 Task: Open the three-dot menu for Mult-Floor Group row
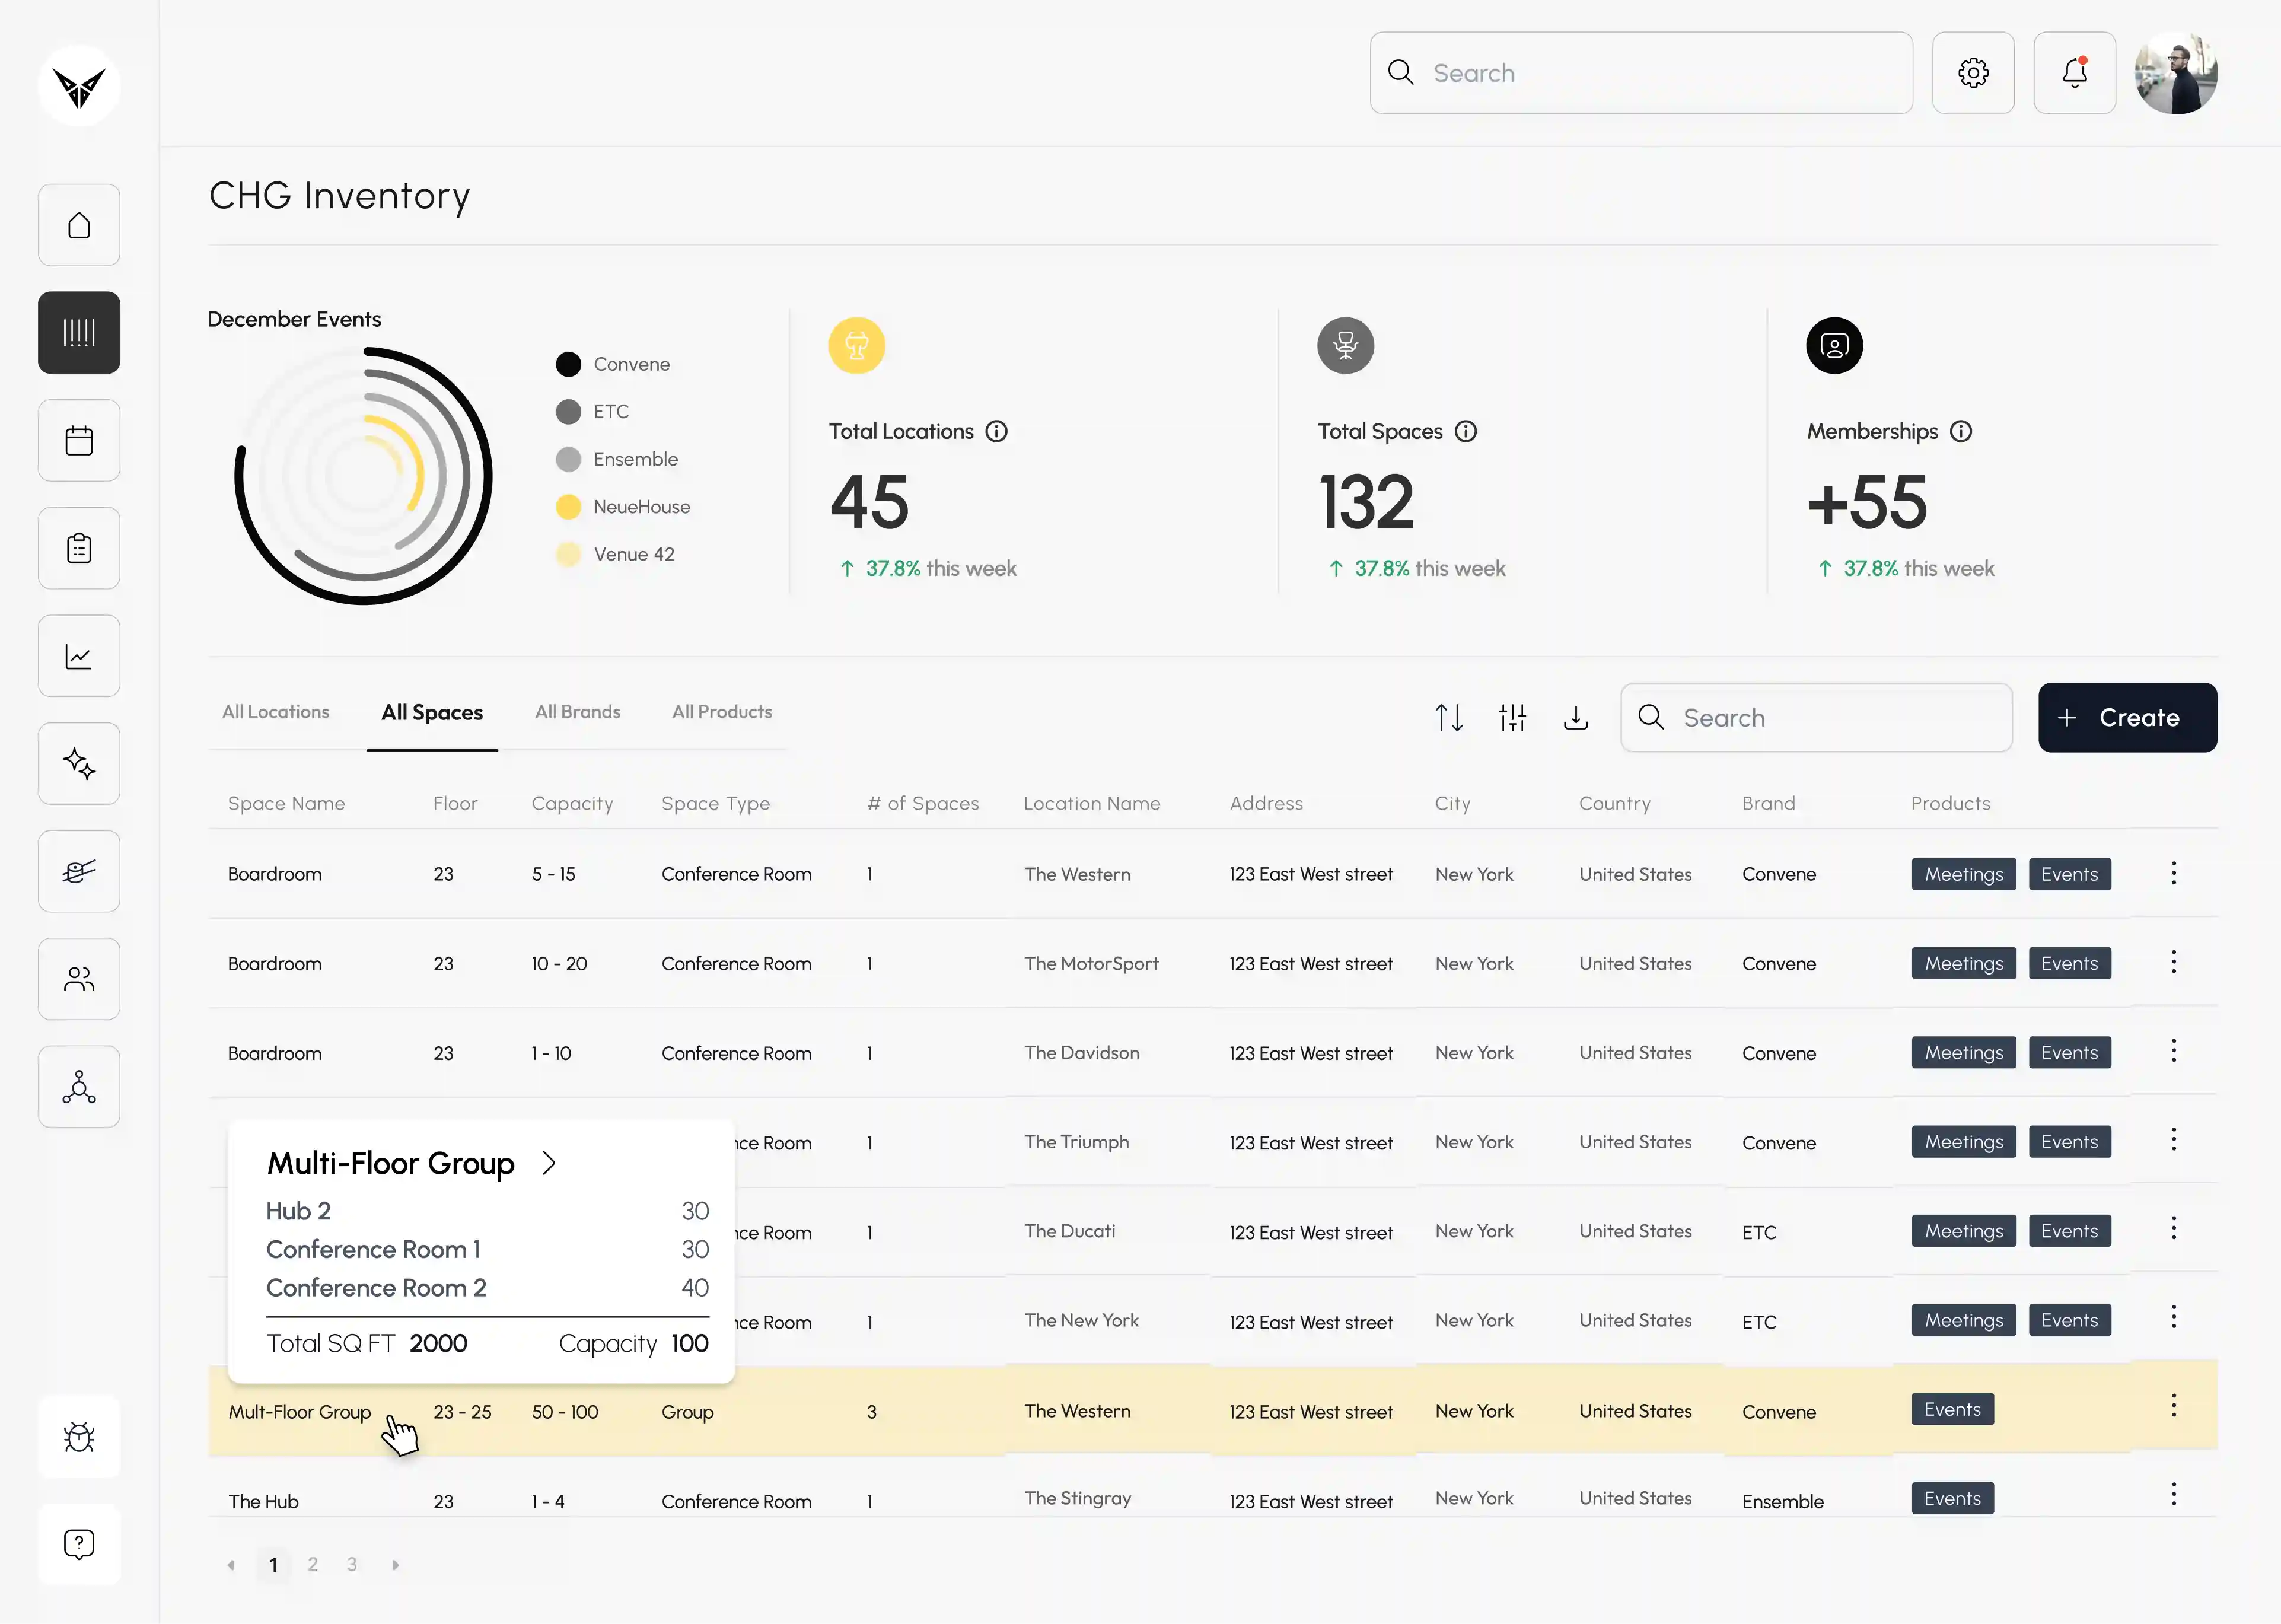coord(2173,1406)
